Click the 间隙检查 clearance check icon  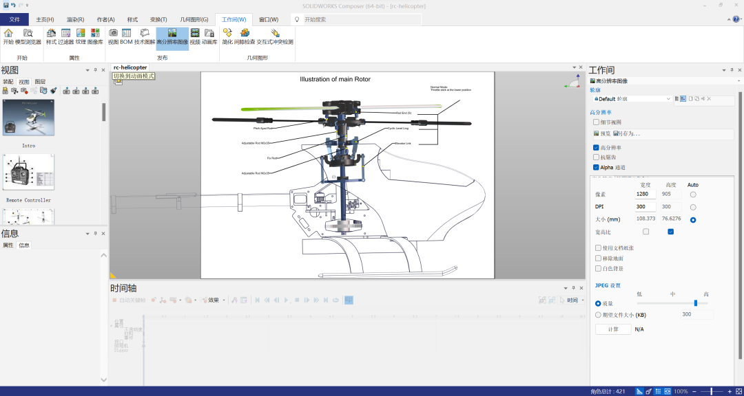point(245,33)
